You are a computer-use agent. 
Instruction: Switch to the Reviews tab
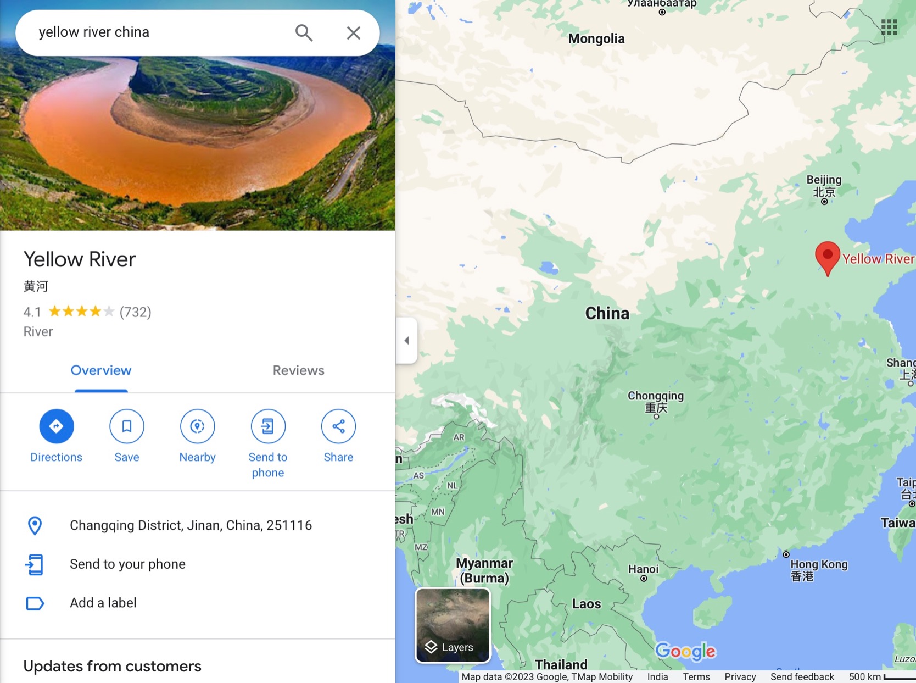click(x=298, y=370)
